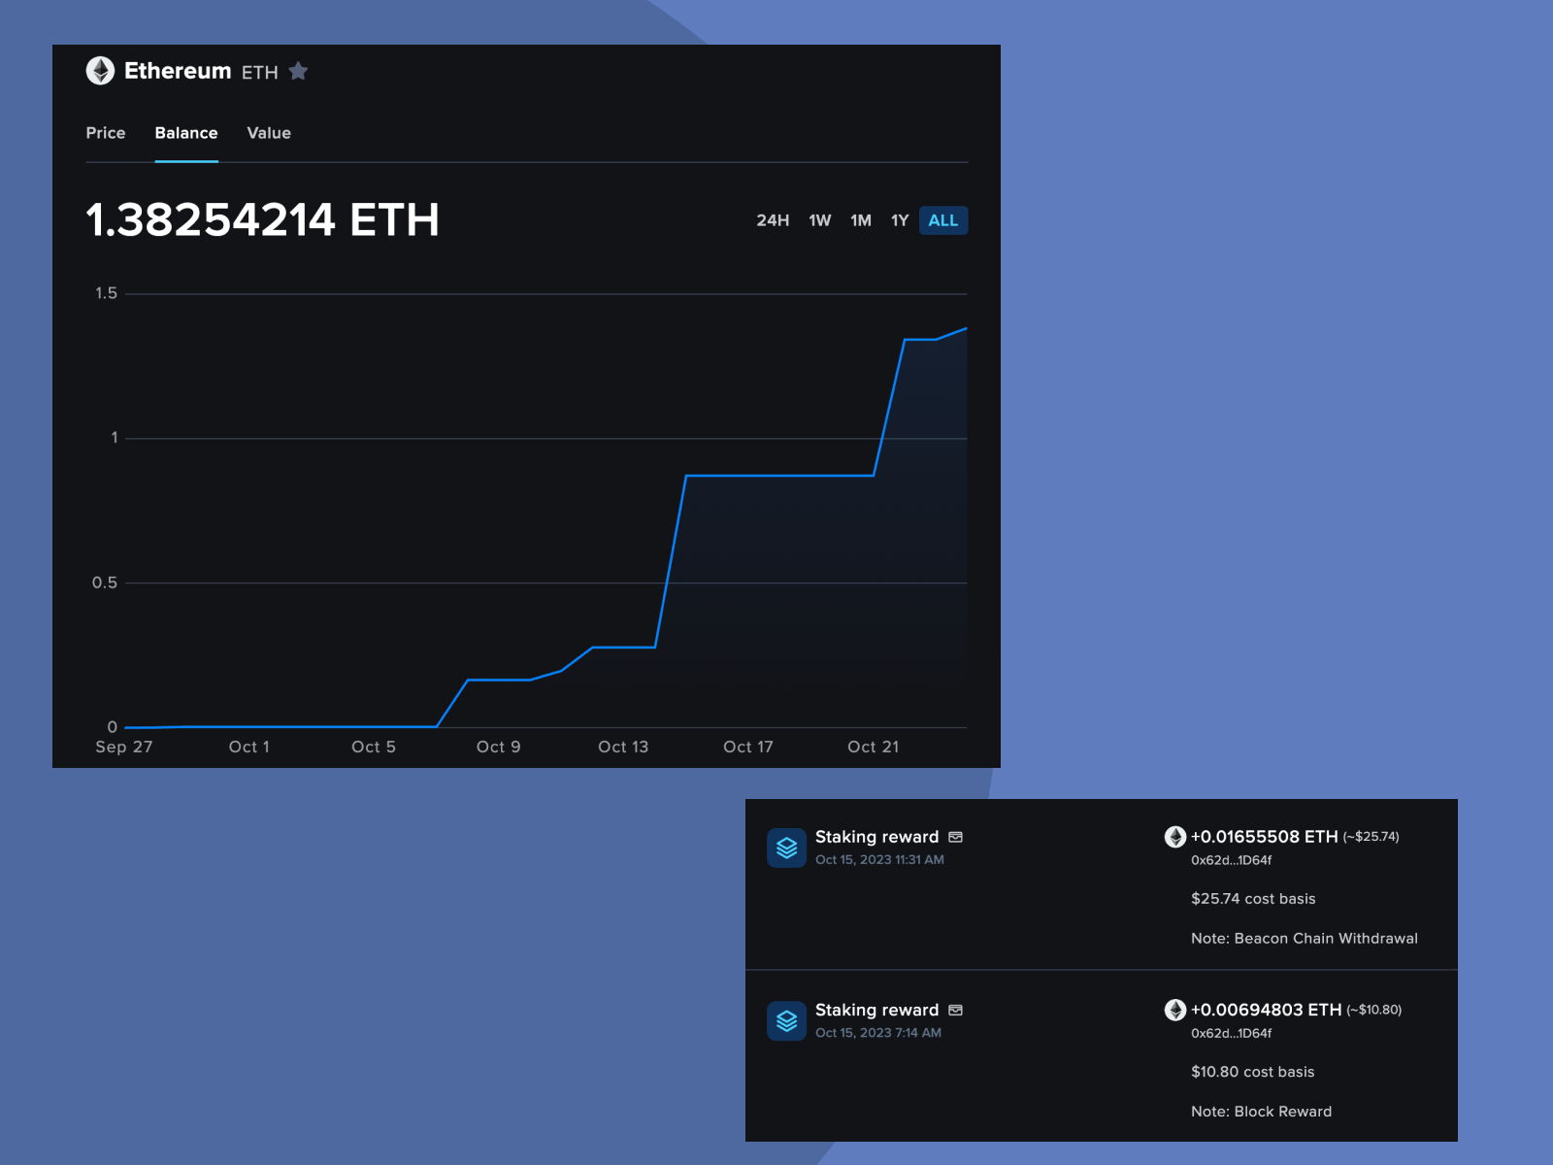
Task: Open the 7:14 AM Staking reward title
Action: [876, 1010]
